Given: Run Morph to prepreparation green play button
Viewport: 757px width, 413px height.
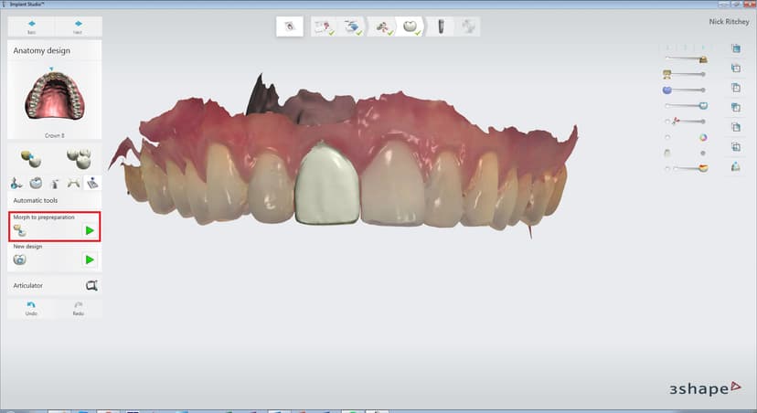Looking at the screenshot, I should pos(89,230).
